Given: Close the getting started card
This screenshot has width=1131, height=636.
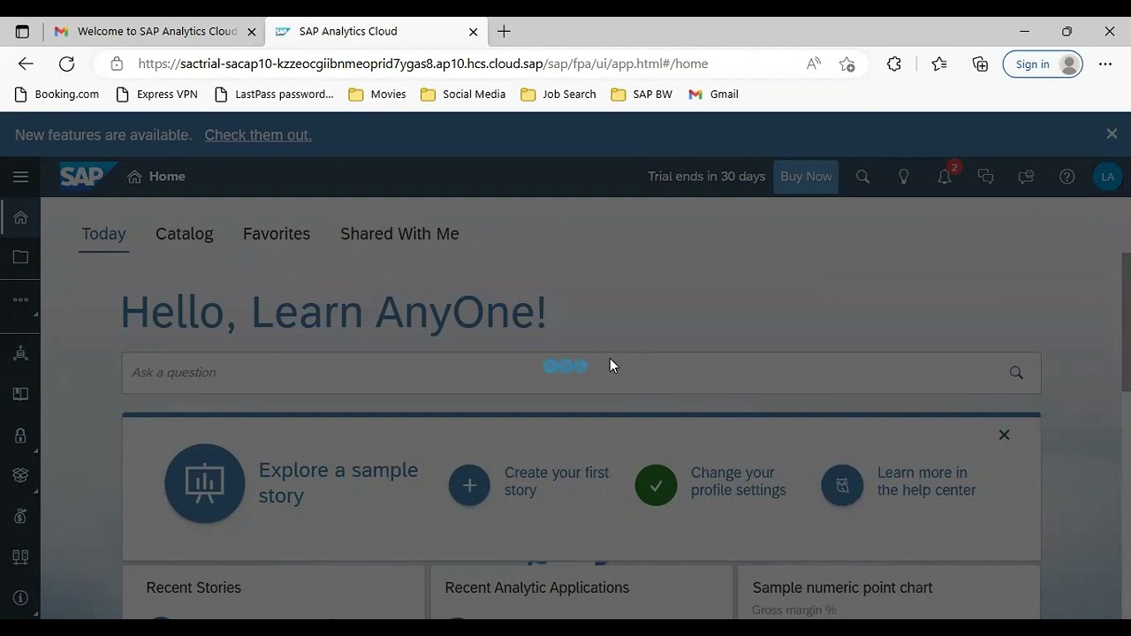Looking at the screenshot, I should (1004, 435).
